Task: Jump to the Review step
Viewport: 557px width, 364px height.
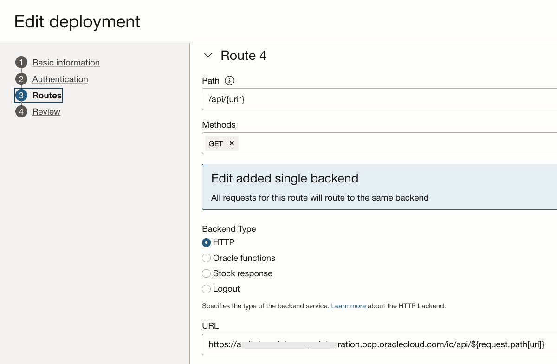Action: click(x=46, y=112)
